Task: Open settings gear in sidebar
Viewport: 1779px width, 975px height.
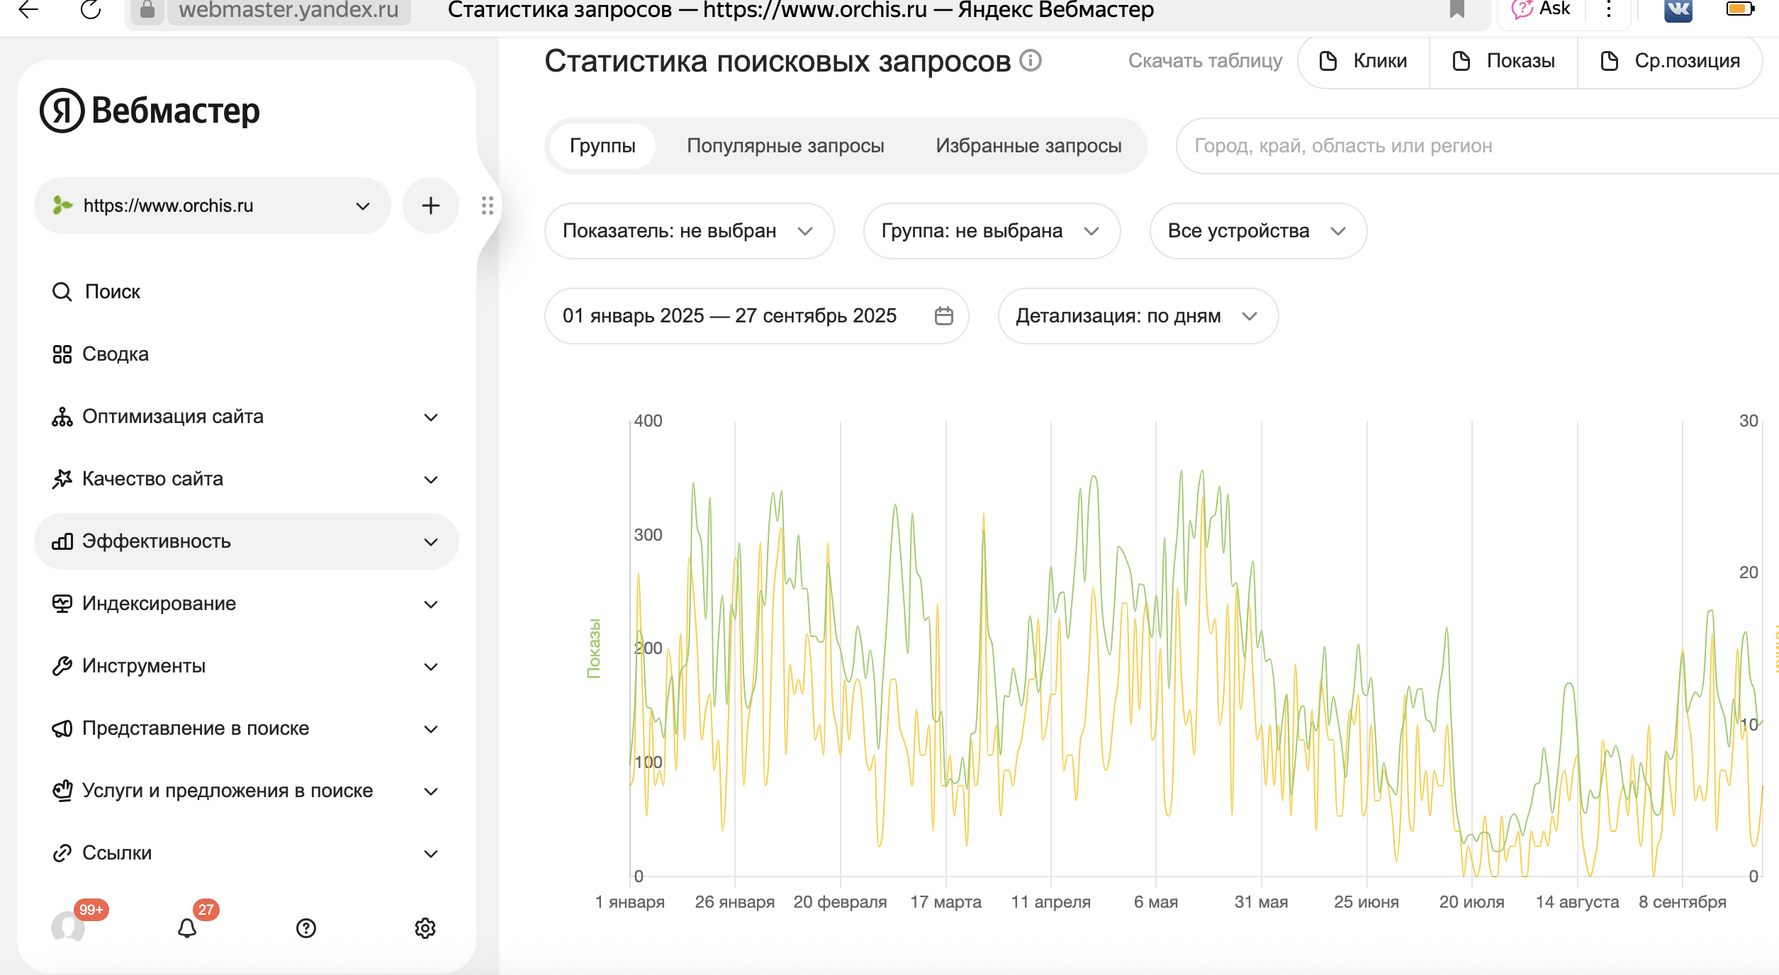Action: [x=425, y=928]
